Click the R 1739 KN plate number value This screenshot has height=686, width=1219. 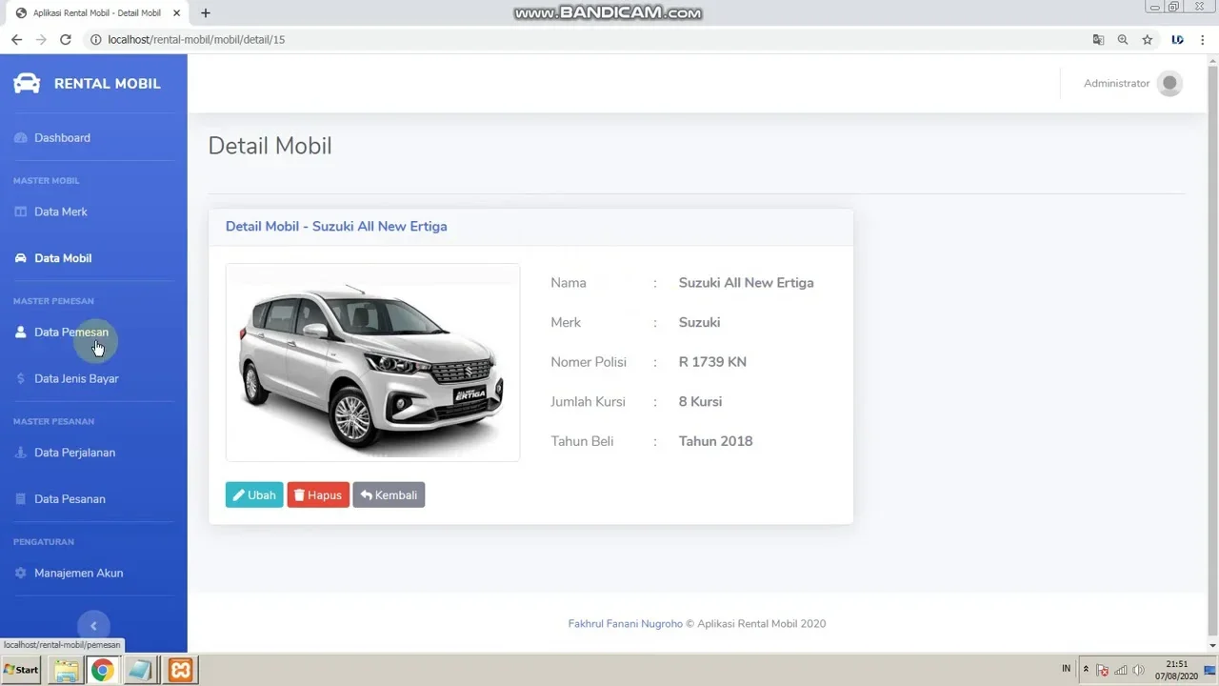tap(712, 362)
